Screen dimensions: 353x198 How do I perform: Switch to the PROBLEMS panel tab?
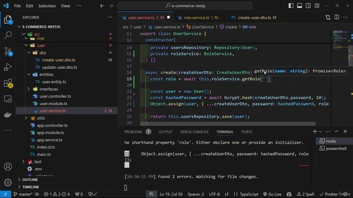point(137,132)
